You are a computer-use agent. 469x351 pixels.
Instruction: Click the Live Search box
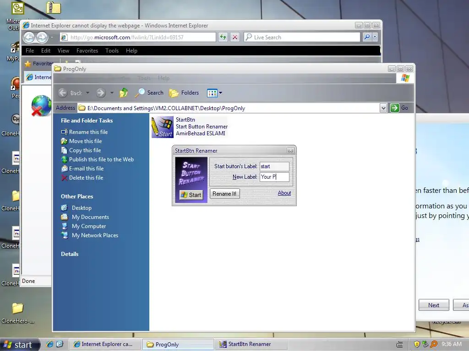coord(302,37)
